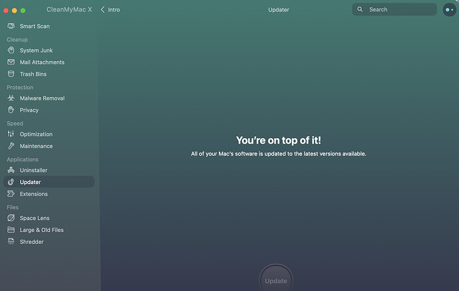Click the Updater sidebar icon
This screenshot has height=291, width=459.
tap(11, 182)
